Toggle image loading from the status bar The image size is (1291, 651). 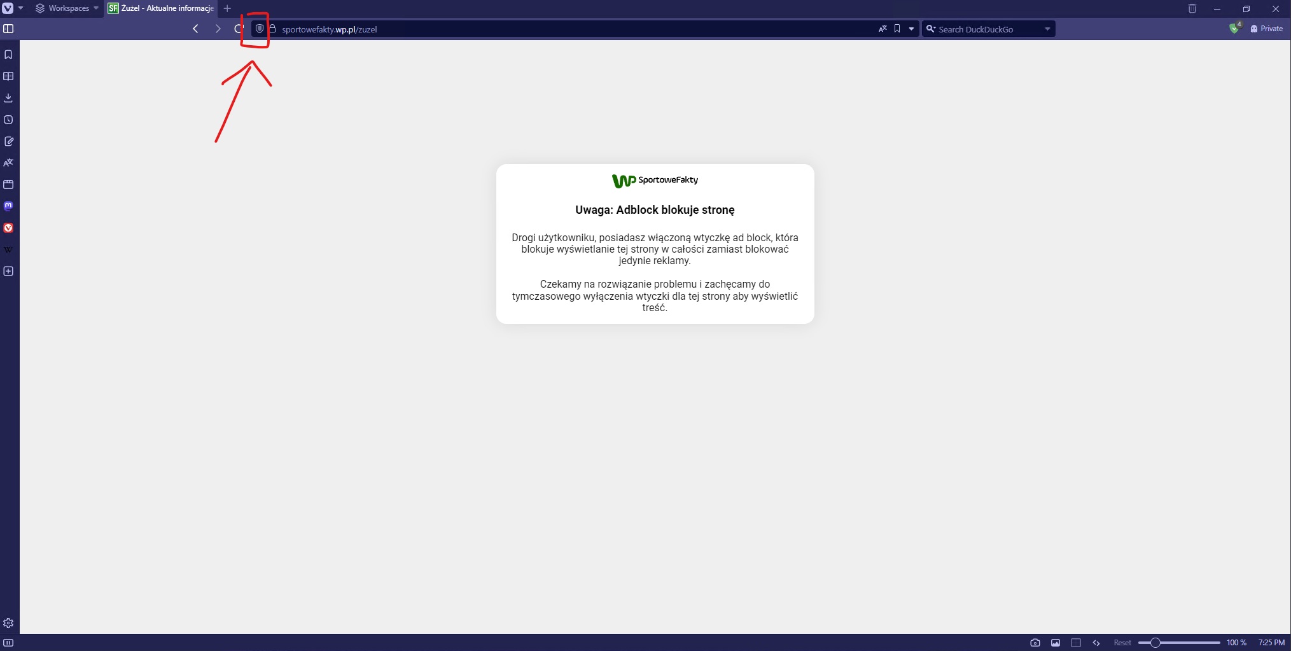point(1056,643)
